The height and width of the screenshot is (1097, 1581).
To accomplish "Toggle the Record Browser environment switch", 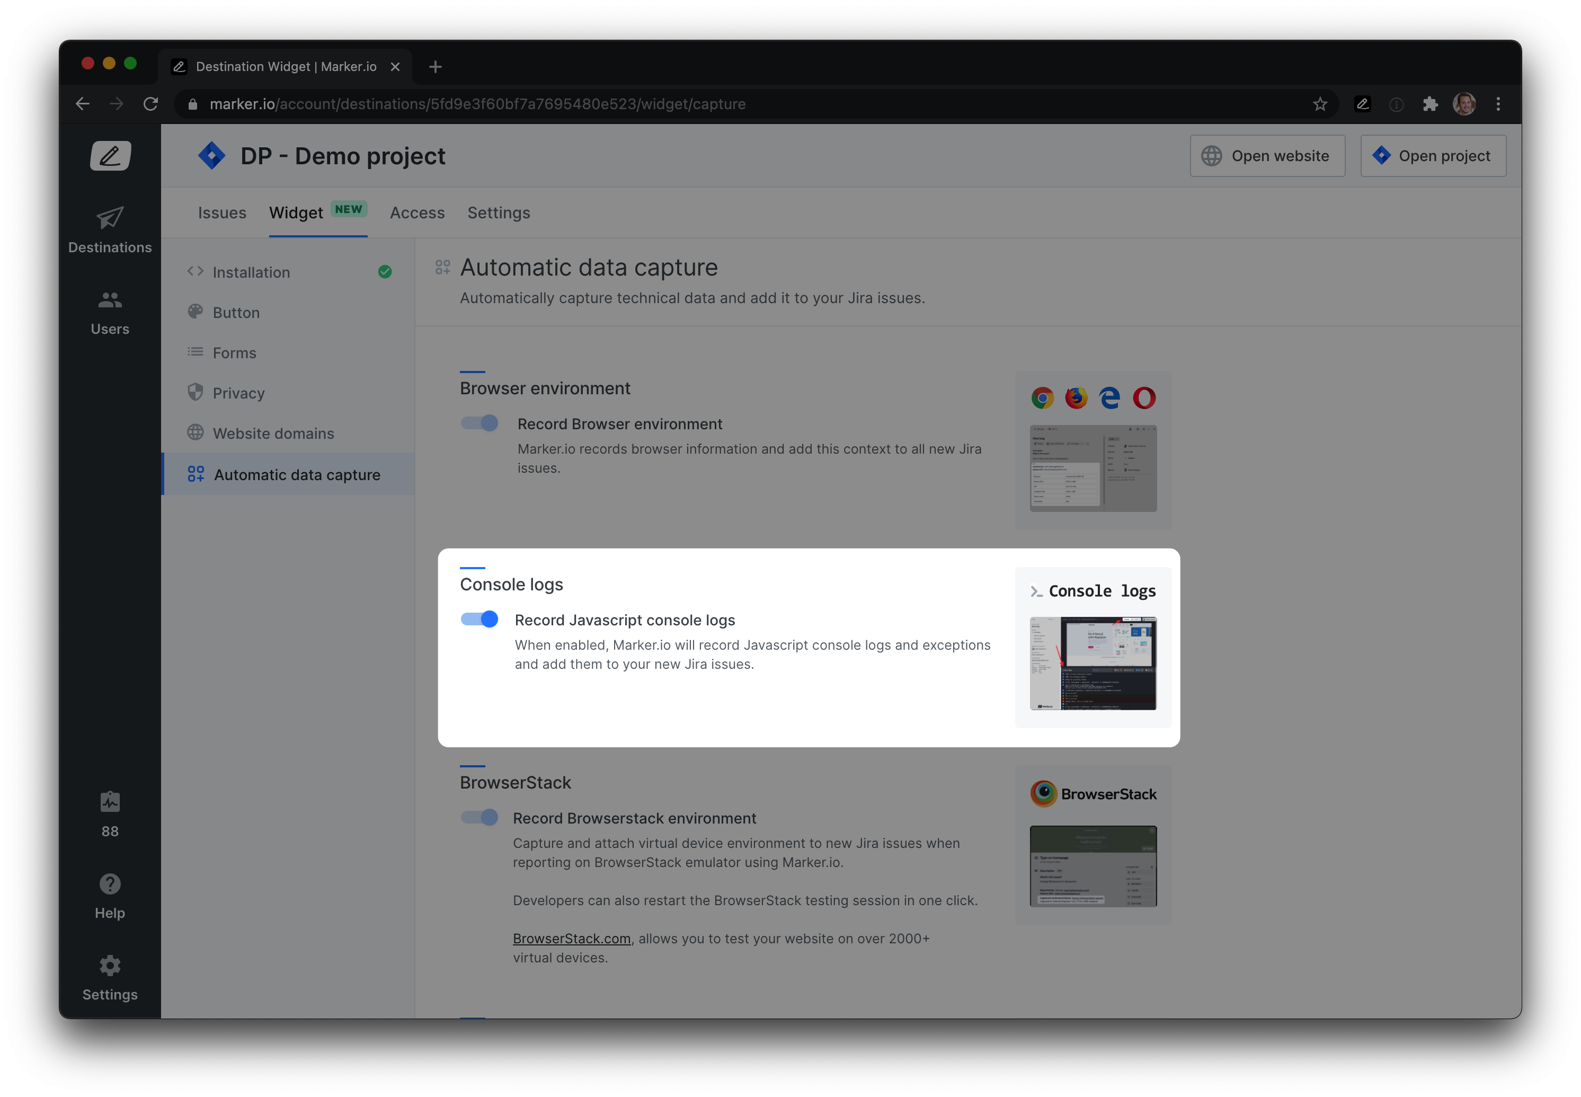I will [479, 423].
